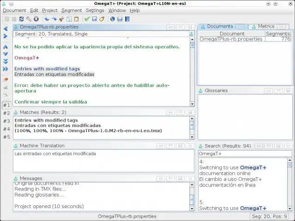The height and width of the screenshot is (221, 295).
Task: Click the undo arrow in the toolbar
Action: tap(47, 19)
